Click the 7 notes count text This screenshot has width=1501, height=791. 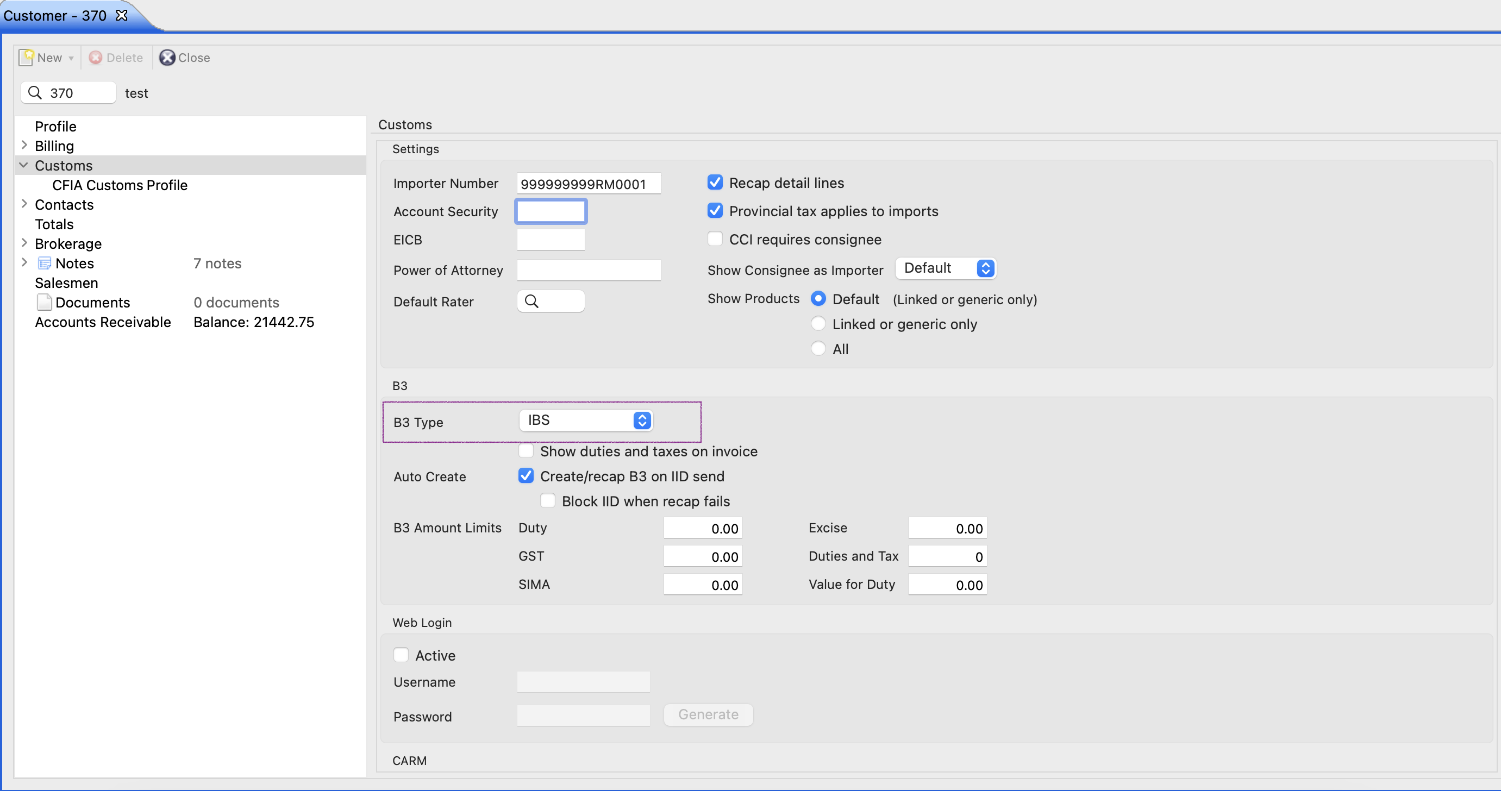point(217,264)
